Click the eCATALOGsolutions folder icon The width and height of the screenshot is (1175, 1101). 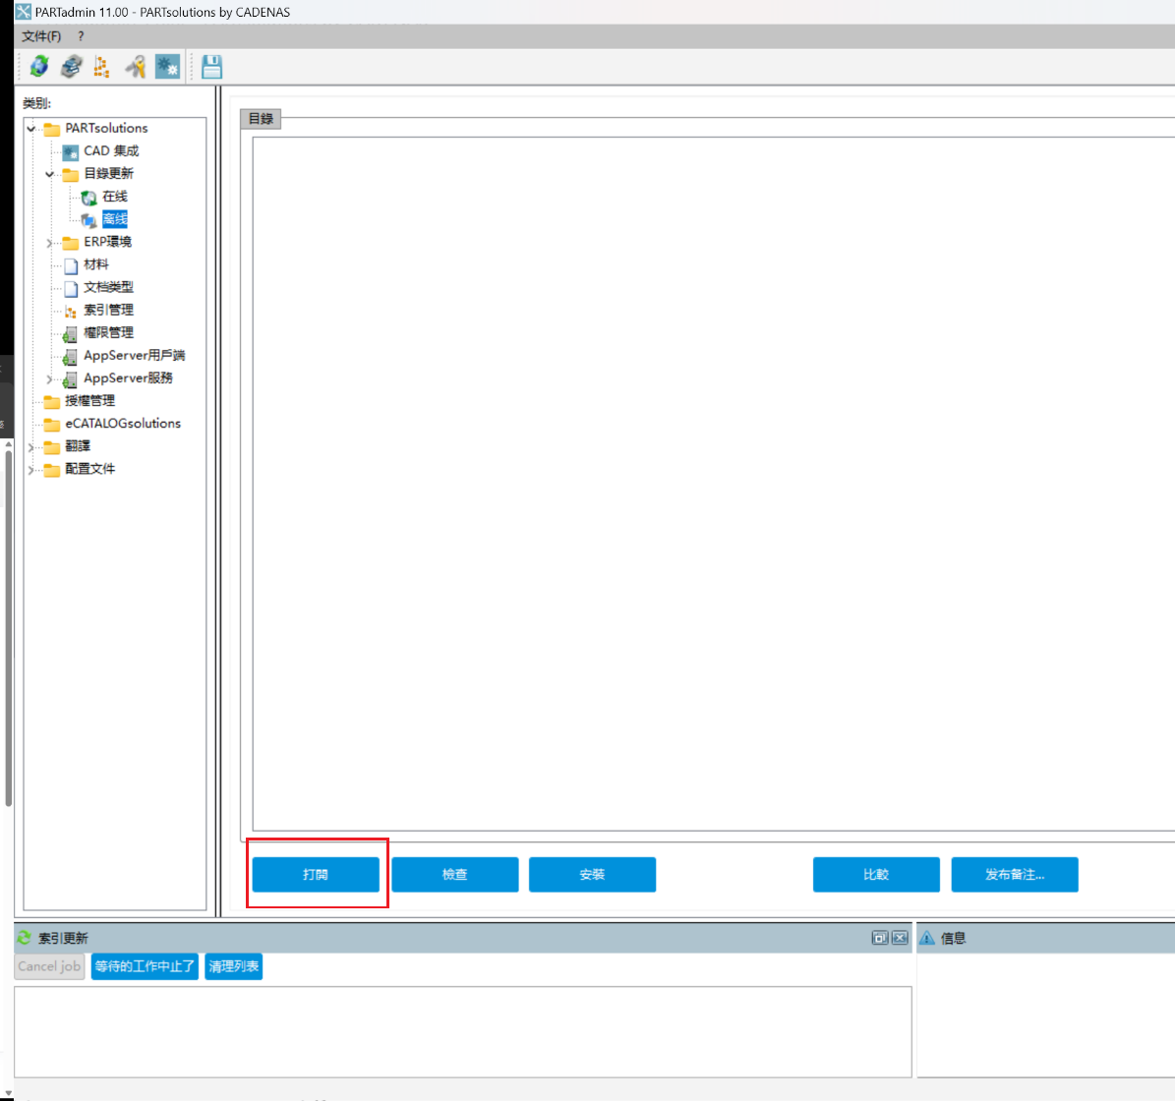[52, 425]
